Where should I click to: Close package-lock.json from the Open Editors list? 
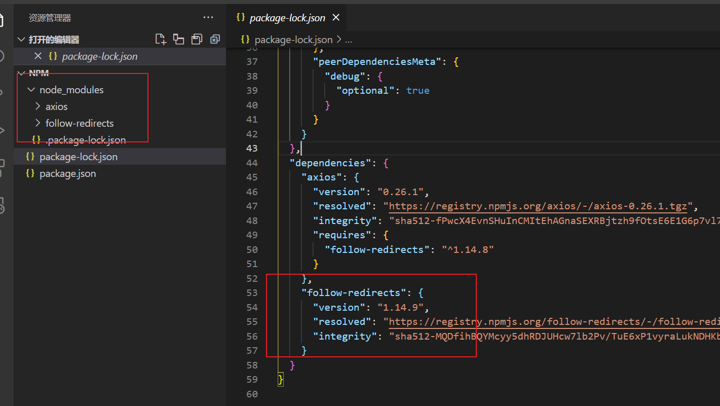point(38,56)
